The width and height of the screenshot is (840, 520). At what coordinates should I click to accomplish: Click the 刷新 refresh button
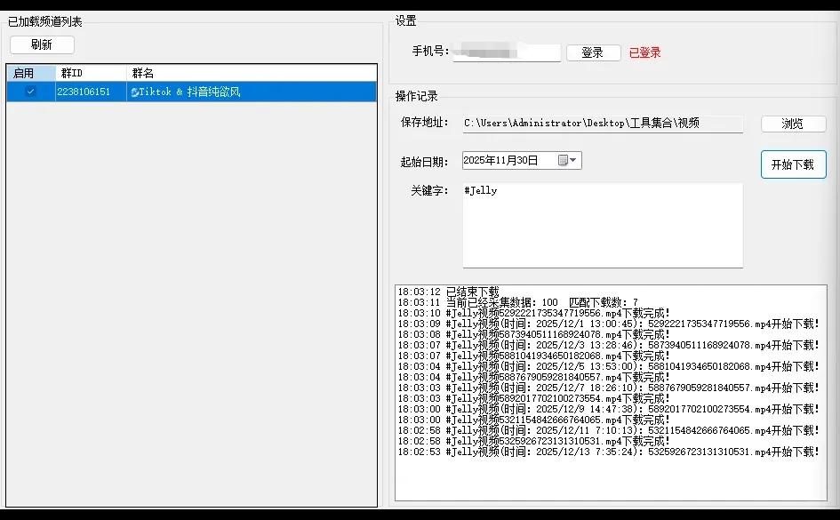41,44
